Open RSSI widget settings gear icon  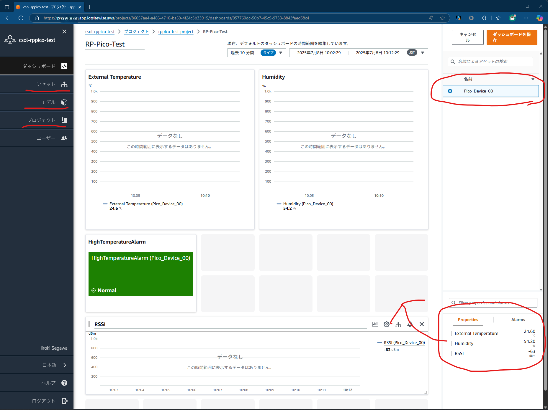(386, 324)
